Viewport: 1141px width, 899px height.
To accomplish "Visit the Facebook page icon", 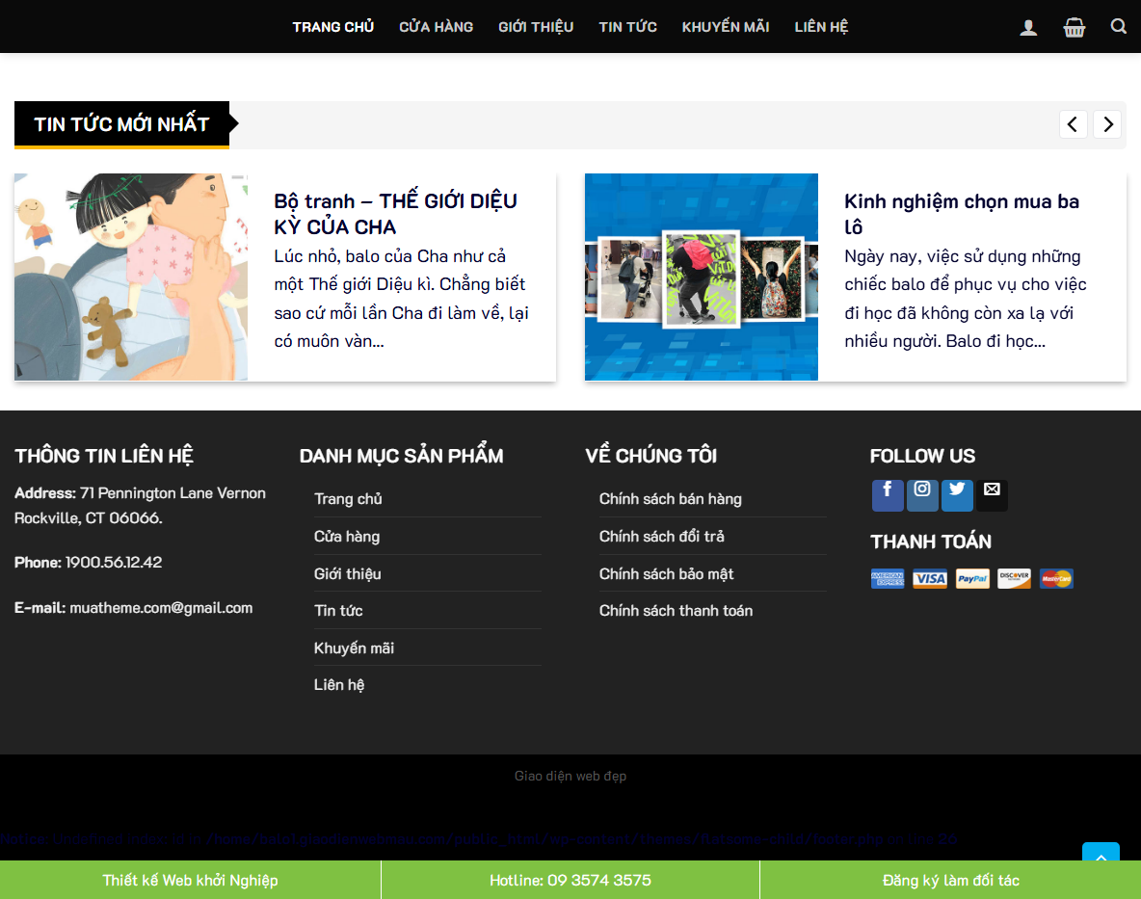I will click(888, 494).
